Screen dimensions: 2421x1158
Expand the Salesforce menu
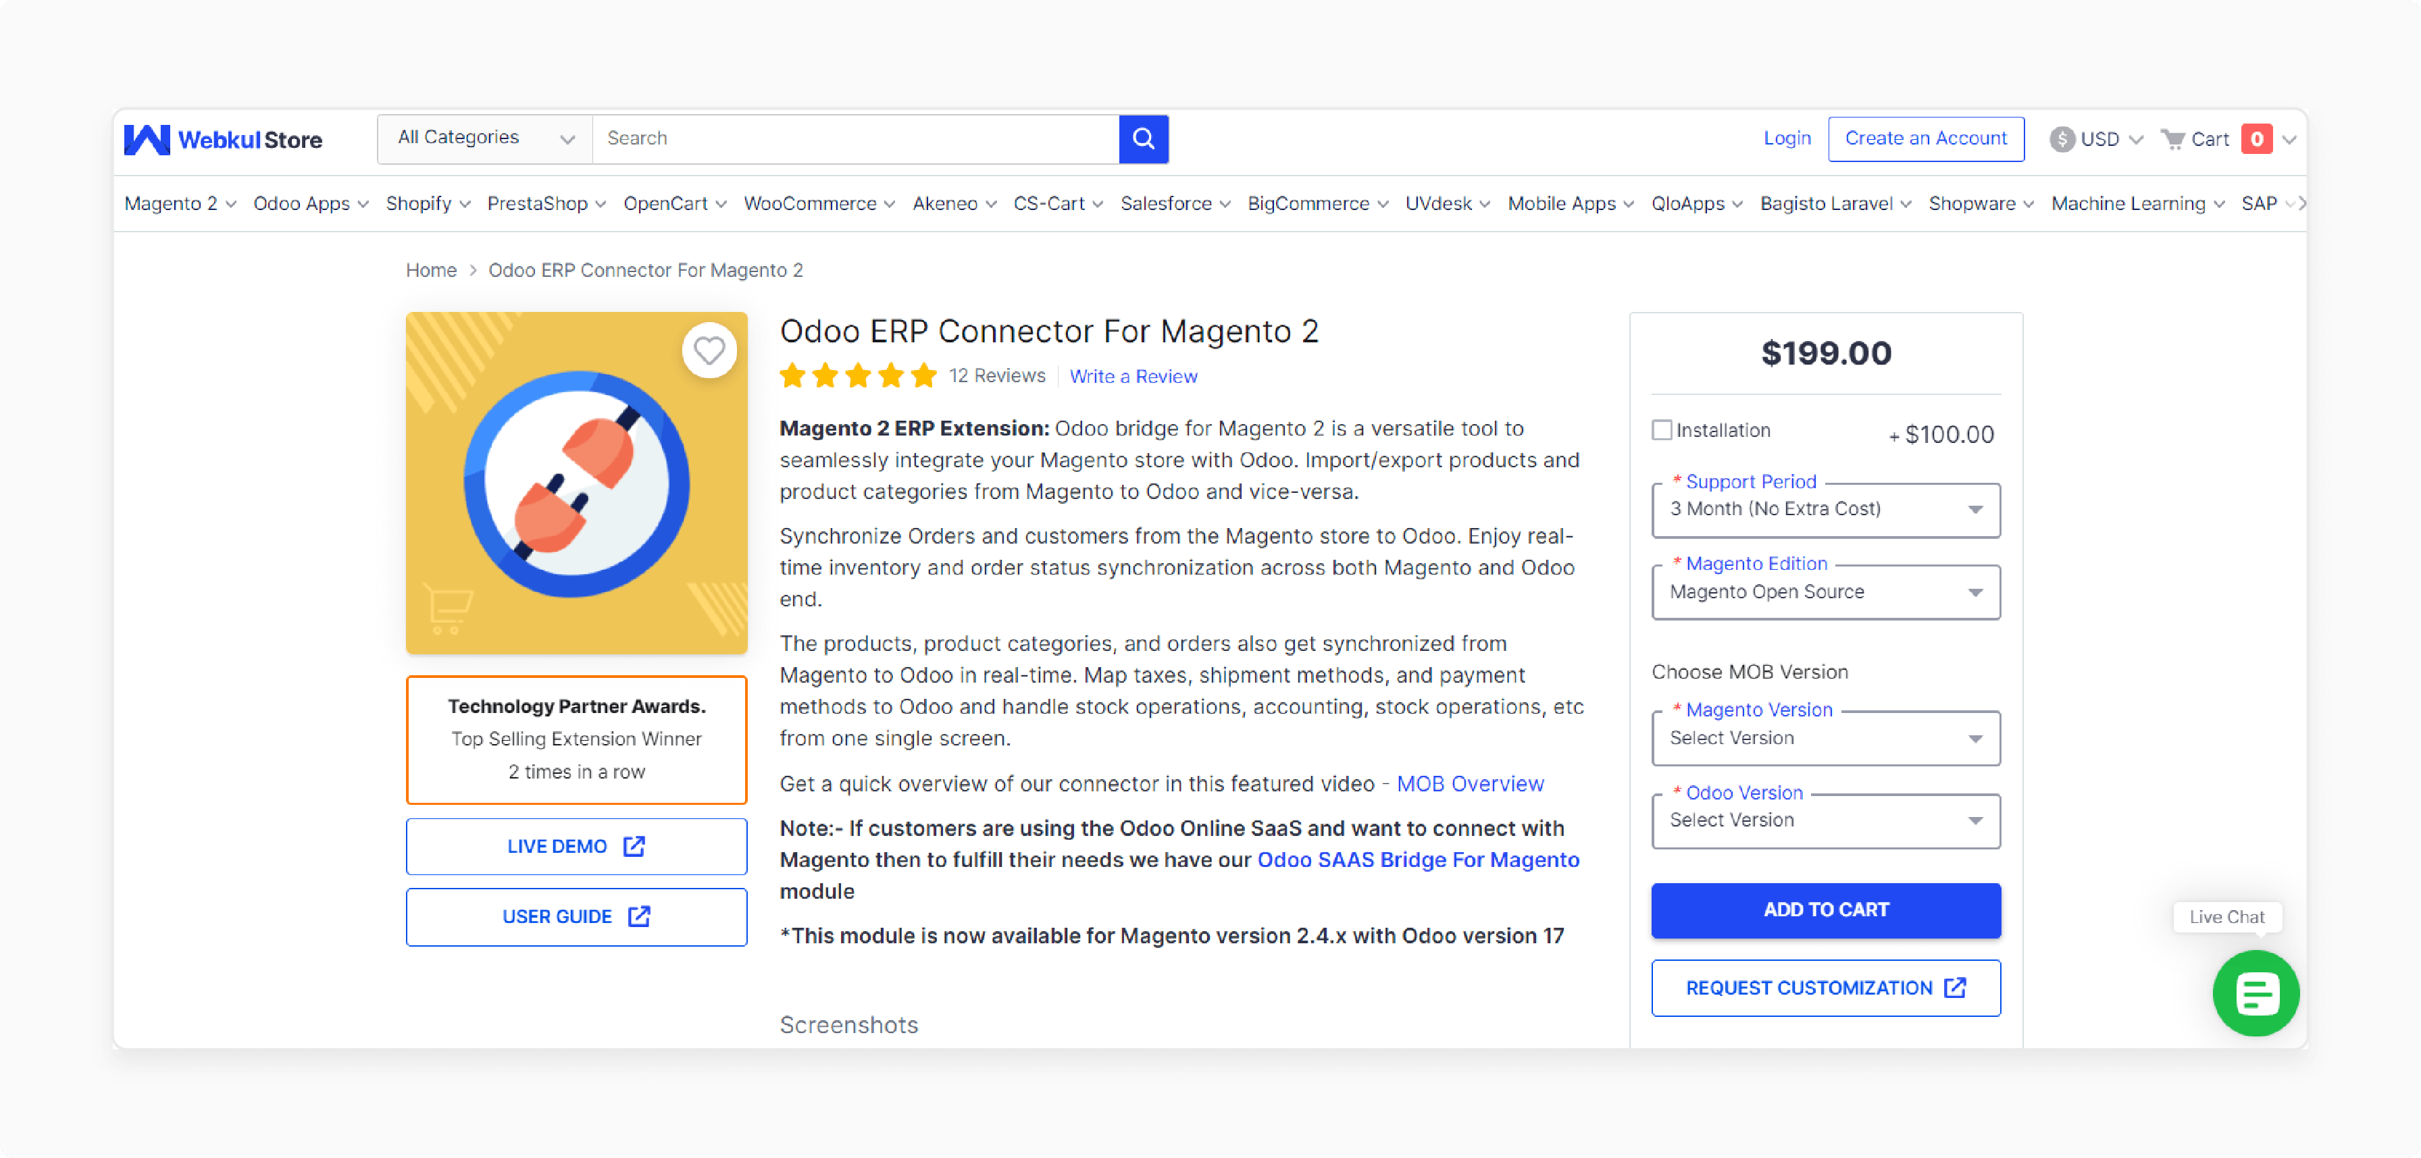pyautogui.click(x=1176, y=204)
